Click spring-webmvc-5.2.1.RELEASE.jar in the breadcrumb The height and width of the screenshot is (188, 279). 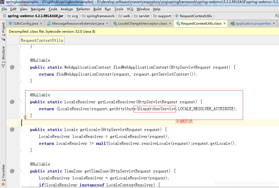35,16
